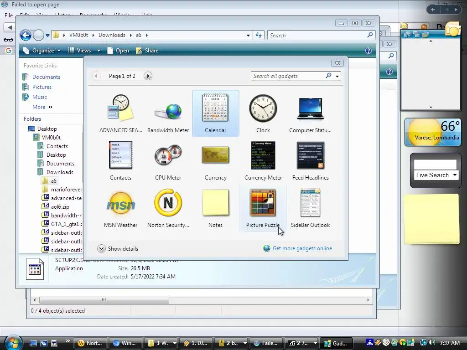Open Documents favorite link
Image resolution: width=467 pixels, height=350 pixels.
[x=46, y=77]
